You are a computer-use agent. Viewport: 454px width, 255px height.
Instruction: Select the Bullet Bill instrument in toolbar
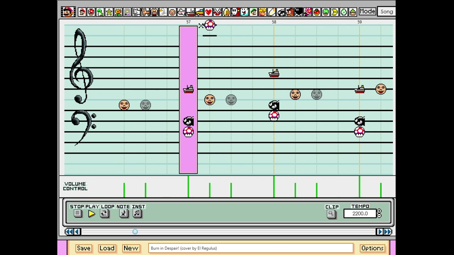click(x=281, y=12)
